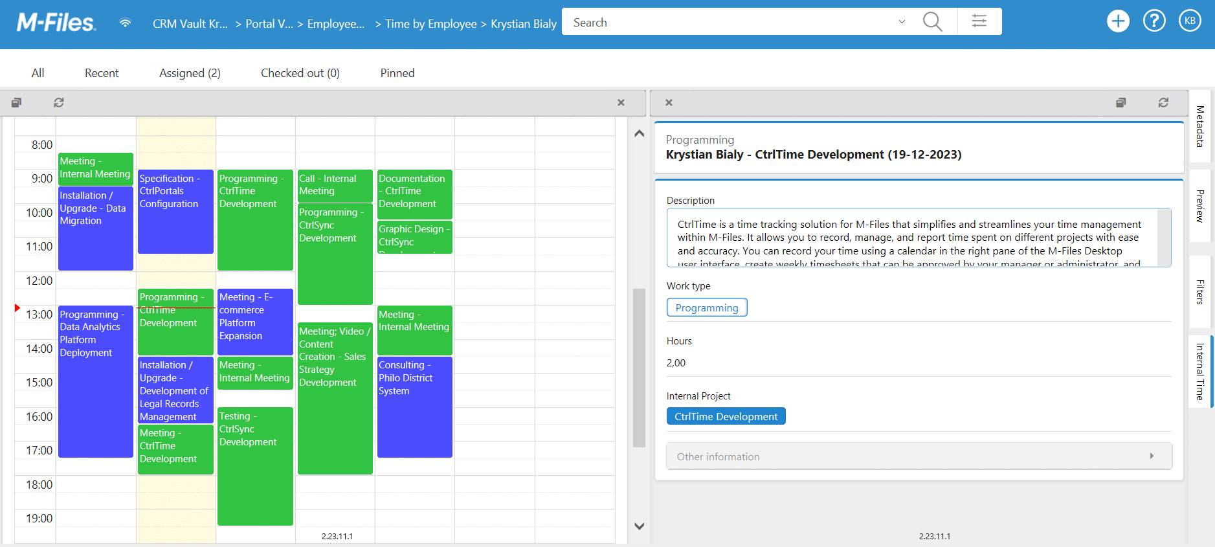The height and width of the screenshot is (547, 1215).
Task: Open the All tab
Action: 38,73
